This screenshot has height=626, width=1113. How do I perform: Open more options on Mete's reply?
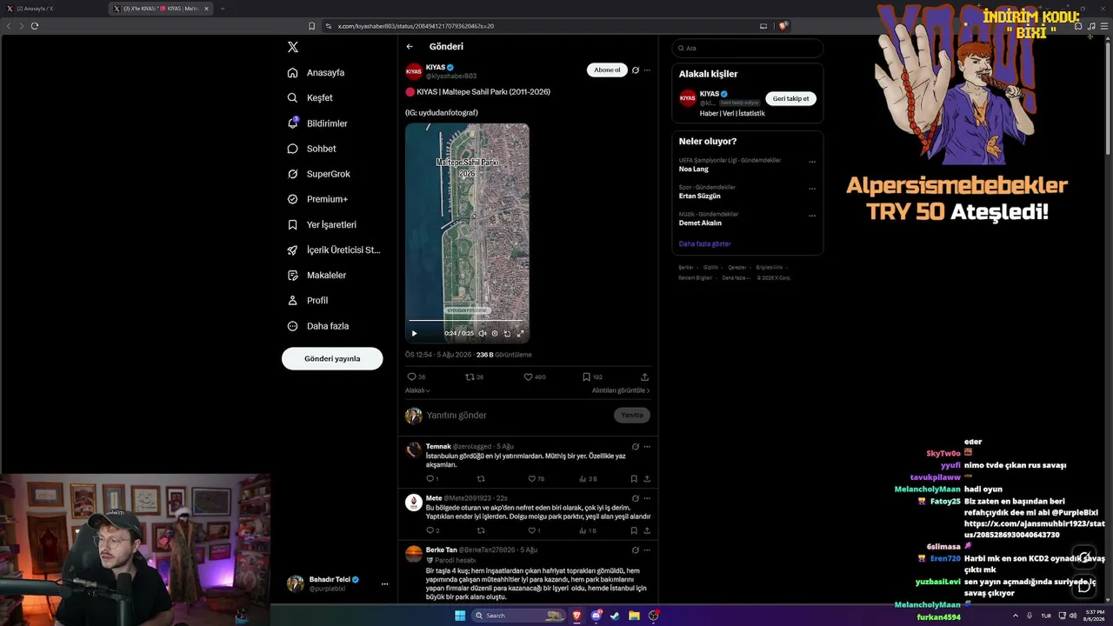click(x=647, y=498)
